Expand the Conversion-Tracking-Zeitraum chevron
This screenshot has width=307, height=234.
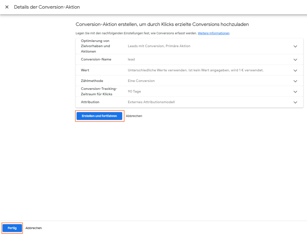[295, 92]
